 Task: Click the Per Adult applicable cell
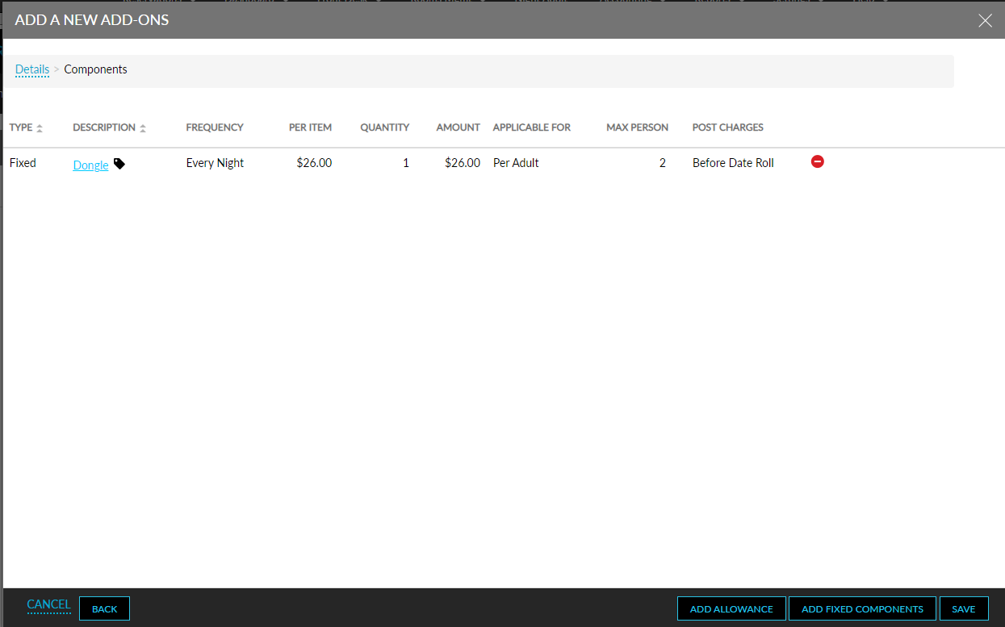[515, 162]
